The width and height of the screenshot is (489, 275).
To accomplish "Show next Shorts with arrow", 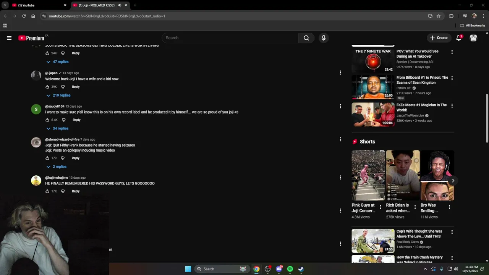I will (x=453, y=181).
